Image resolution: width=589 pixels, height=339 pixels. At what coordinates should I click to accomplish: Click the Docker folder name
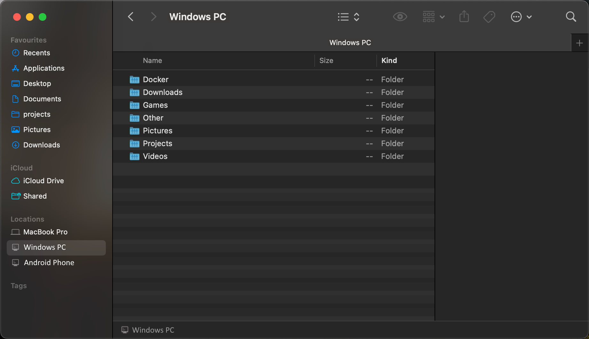point(155,80)
